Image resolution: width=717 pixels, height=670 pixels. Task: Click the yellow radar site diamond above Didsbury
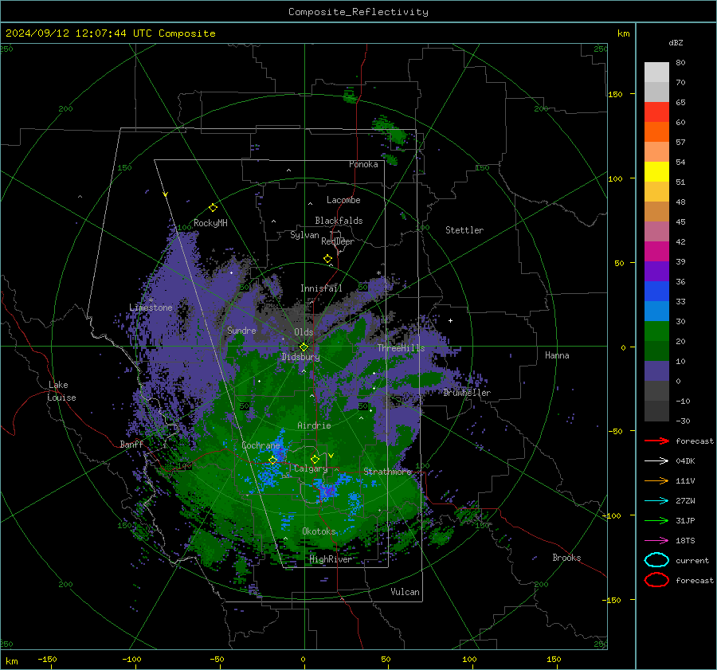tap(304, 347)
